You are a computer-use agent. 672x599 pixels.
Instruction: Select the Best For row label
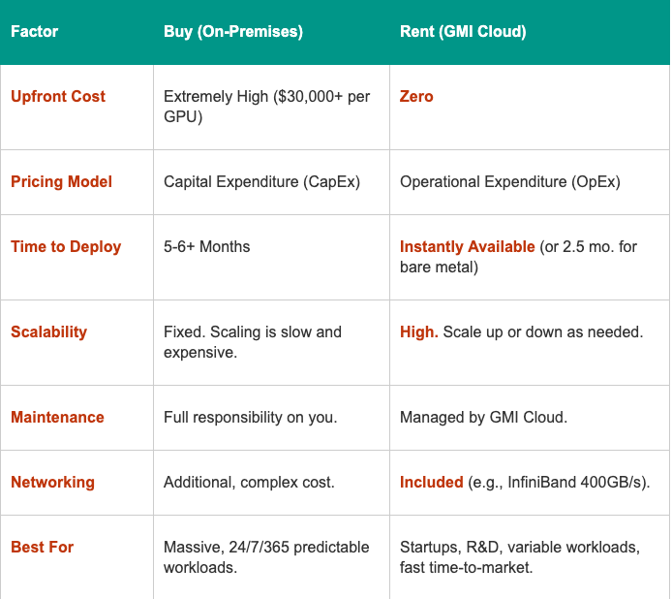[42, 547]
